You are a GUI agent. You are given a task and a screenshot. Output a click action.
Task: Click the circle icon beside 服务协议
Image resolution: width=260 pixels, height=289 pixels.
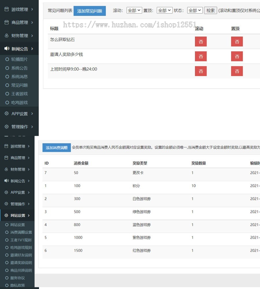click(x=7, y=278)
